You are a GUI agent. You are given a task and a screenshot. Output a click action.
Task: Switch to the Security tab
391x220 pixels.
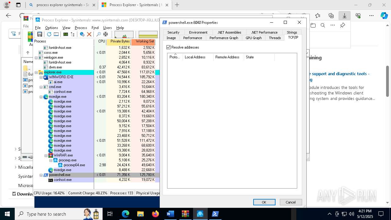coord(173,32)
